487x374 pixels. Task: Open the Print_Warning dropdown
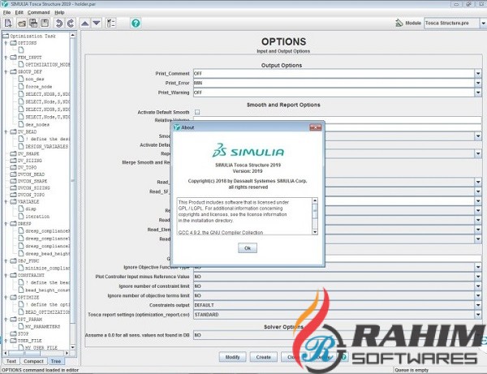coord(478,92)
